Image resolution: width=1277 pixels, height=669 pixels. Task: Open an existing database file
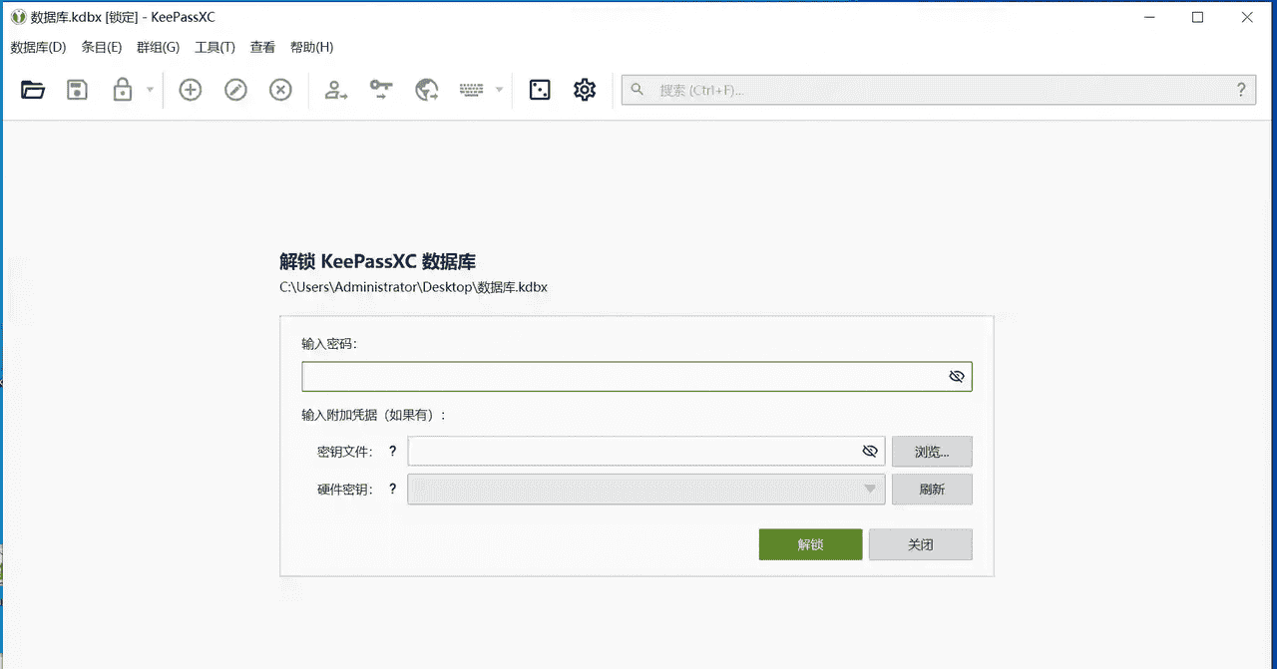tap(33, 90)
